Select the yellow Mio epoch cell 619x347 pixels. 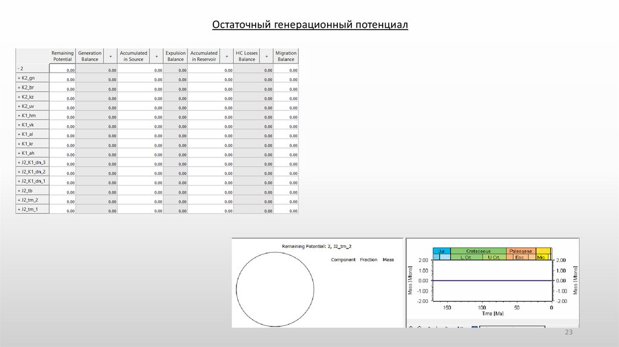coord(542,258)
